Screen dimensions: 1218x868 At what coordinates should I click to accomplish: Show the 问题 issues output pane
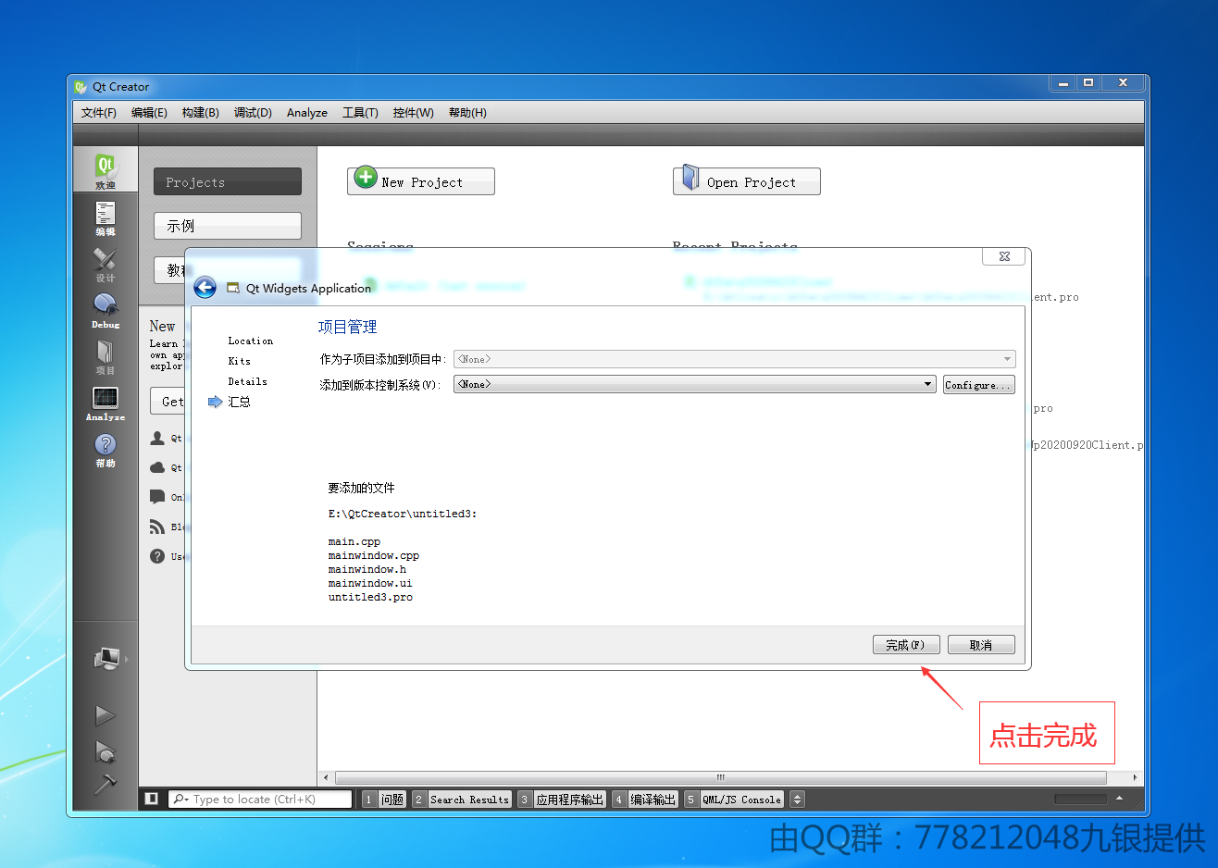point(383,800)
